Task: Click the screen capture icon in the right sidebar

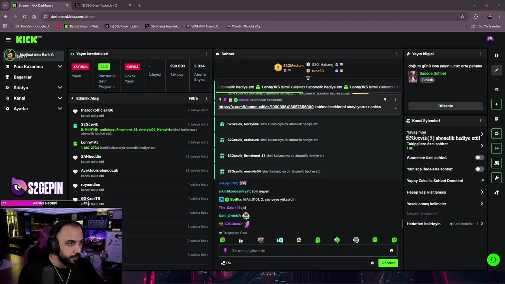Action: (x=496, y=90)
